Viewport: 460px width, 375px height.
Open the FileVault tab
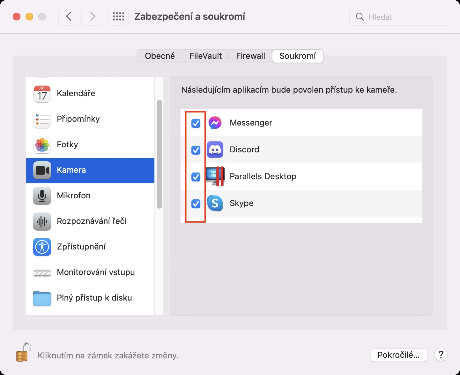coord(205,56)
